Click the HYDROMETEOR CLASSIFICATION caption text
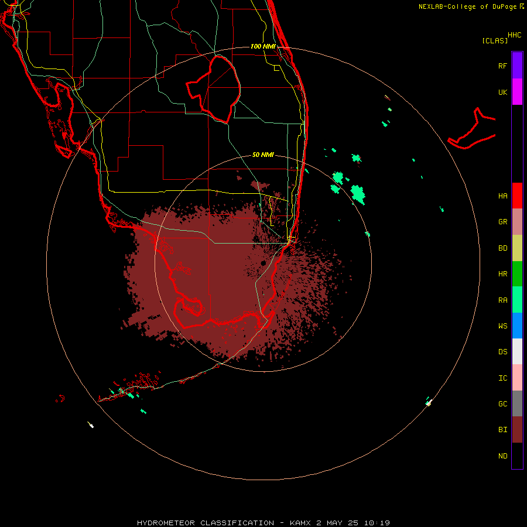Screen dimensions: 527x527 (206, 523)
